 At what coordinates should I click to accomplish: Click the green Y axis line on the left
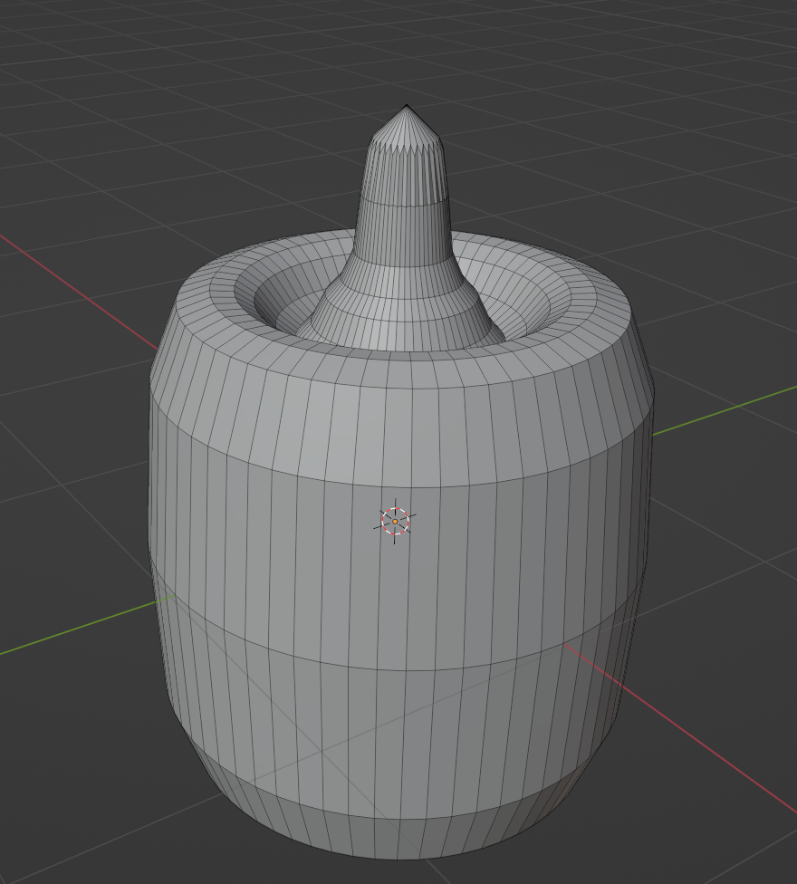click(72, 629)
